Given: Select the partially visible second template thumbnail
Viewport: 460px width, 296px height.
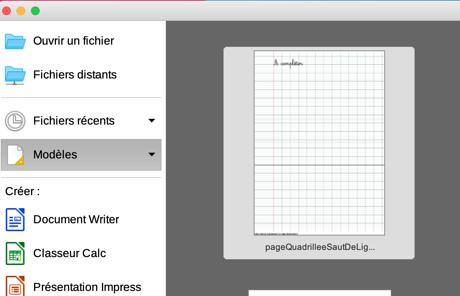Looking at the screenshot, I should click(x=319, y=293).
